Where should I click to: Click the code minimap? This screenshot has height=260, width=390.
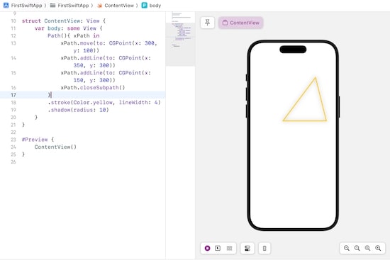pos(180,38)
